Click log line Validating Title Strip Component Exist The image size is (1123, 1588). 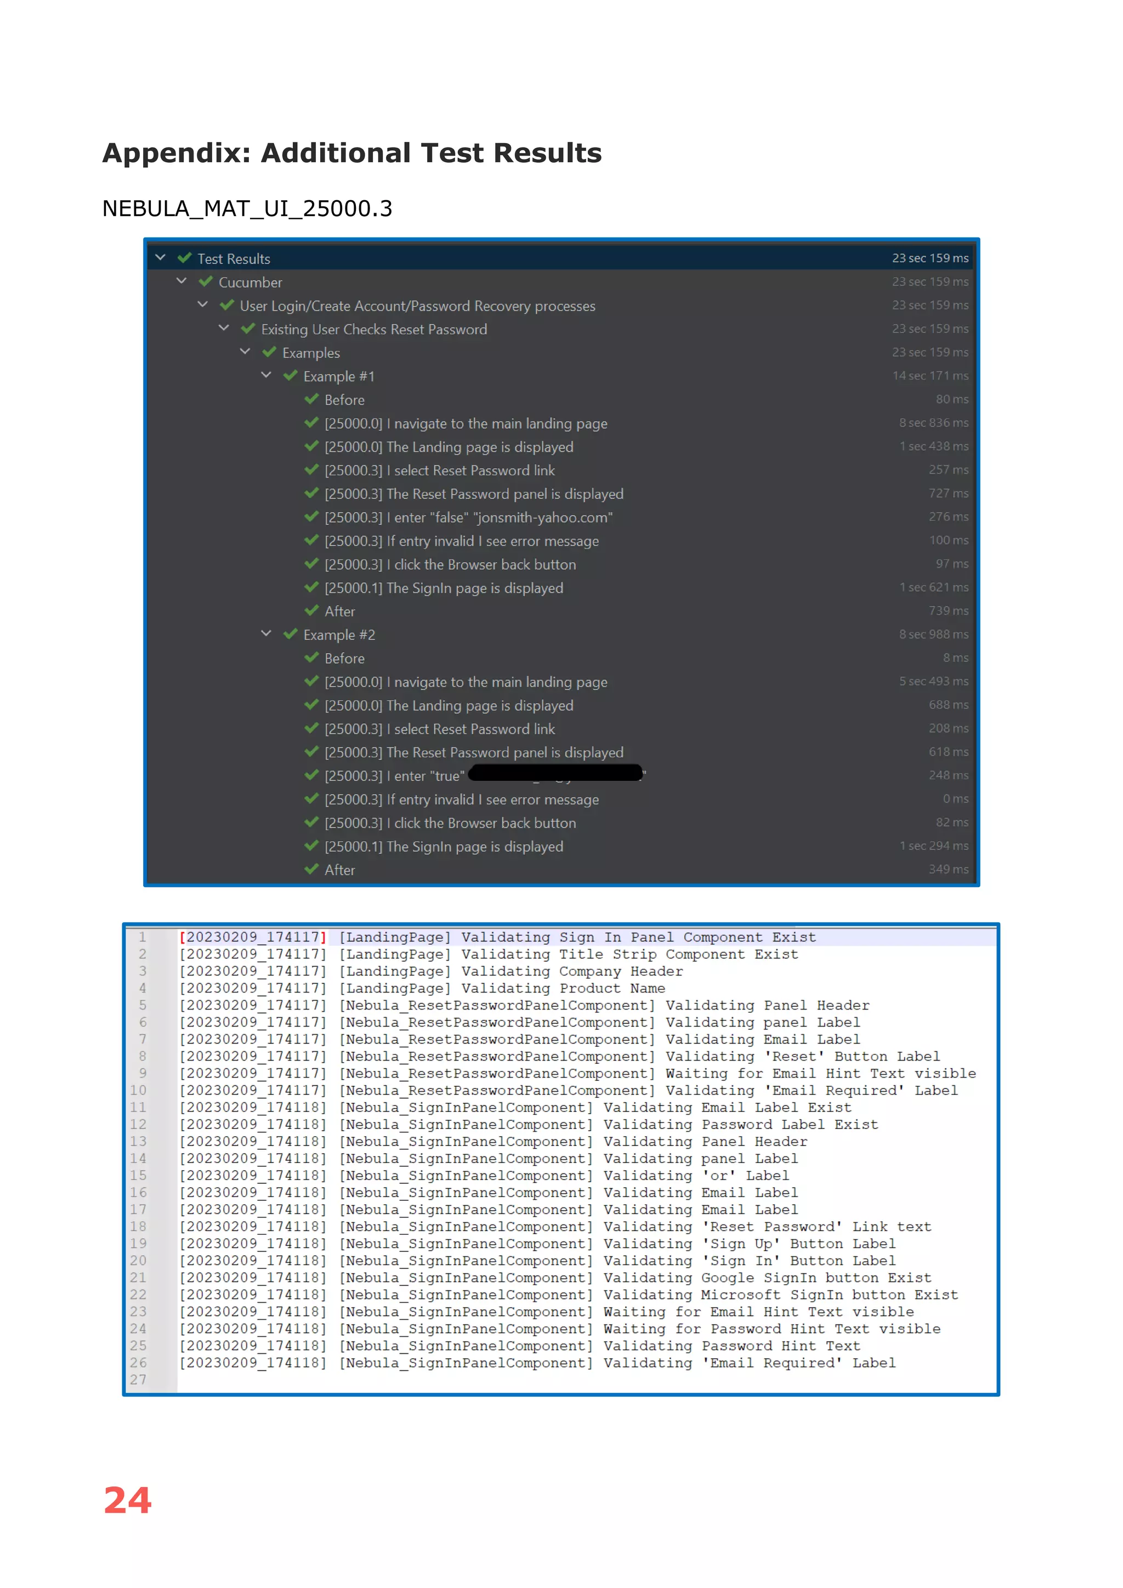pos(489,955)
